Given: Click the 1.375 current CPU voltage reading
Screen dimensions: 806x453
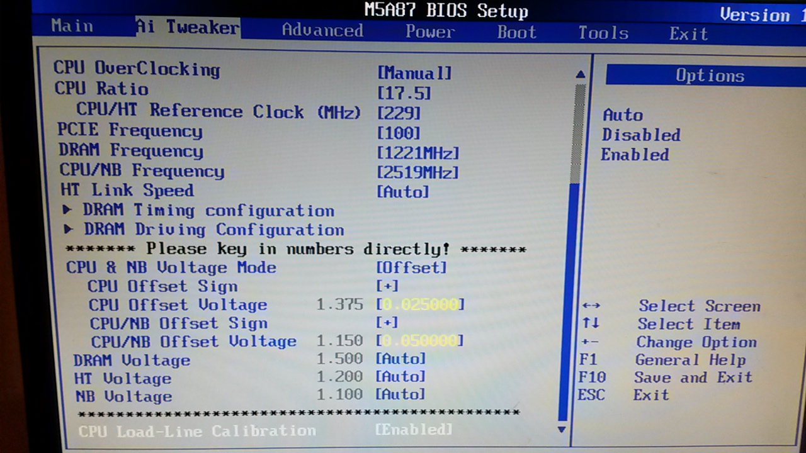Looking at the screenshot, I should [x=340, y=305].
